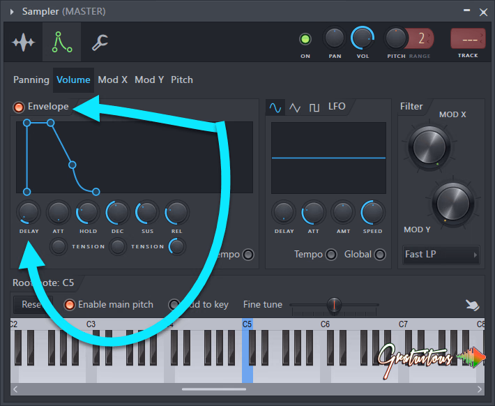Viewport: 495px width, 406px height.
Task: Toggle the LFO Global option
Action: click(380, 255)
